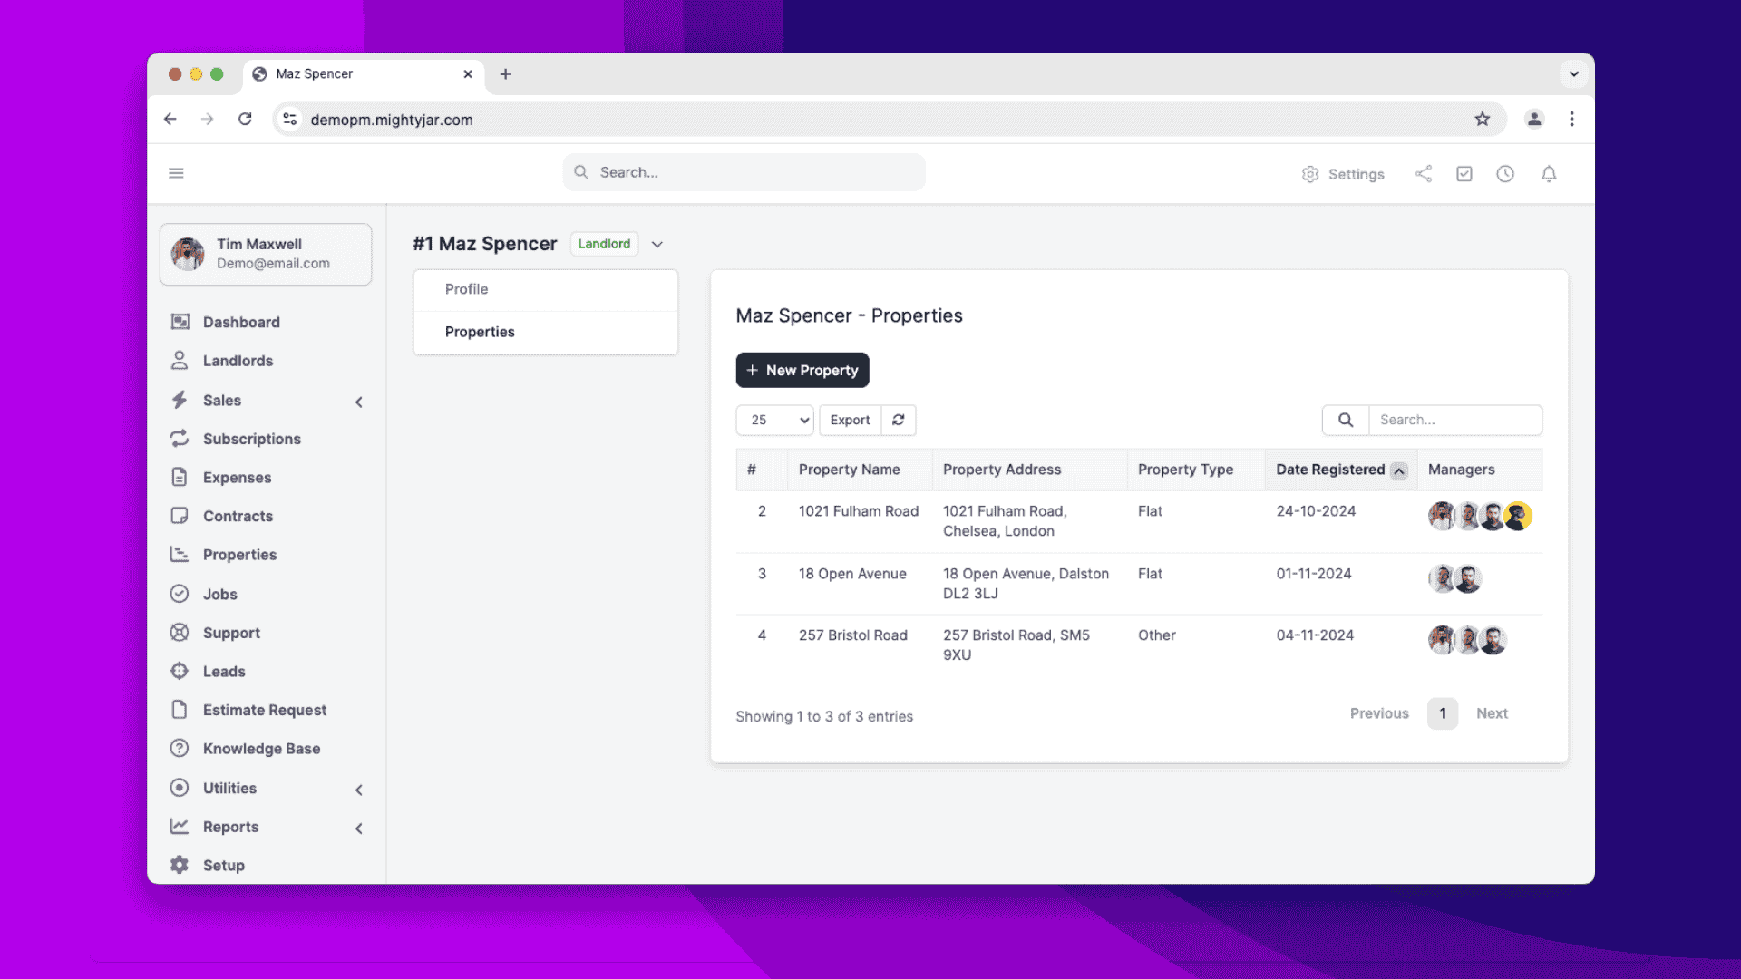Screen dimensions: 1741x979
Task: Open Estimate Request in the sidebar
Action: coord(264,710)
